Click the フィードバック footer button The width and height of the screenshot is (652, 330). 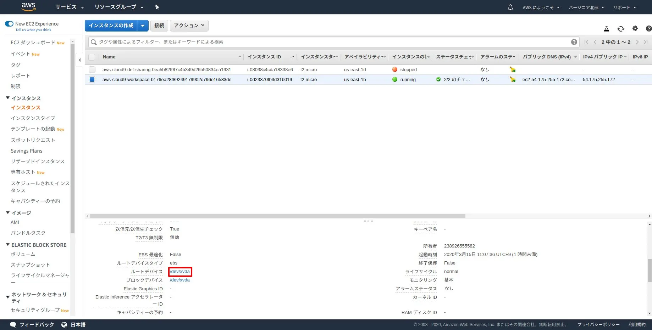click(x=32, y=325)
